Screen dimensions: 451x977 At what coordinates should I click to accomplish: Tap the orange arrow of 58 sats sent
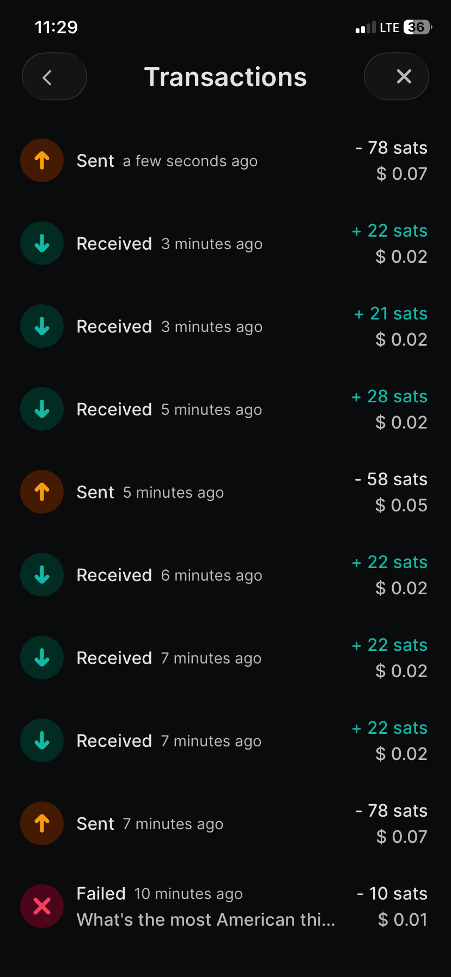[42, 492]
